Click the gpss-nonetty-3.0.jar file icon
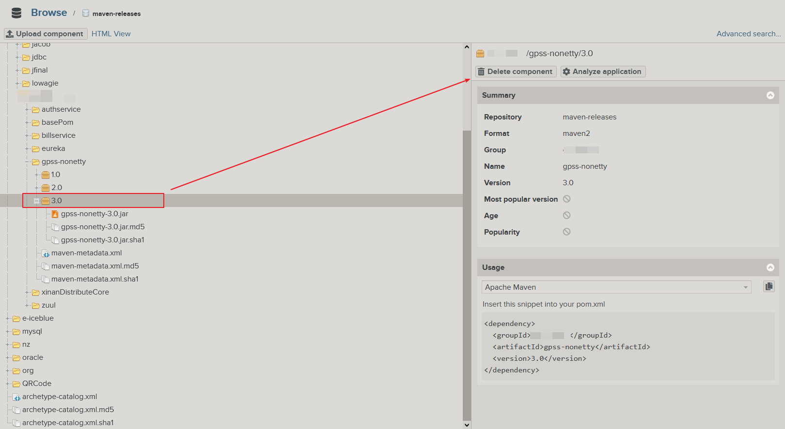Screen dimensions: 785x429 (x=55, y=214)
